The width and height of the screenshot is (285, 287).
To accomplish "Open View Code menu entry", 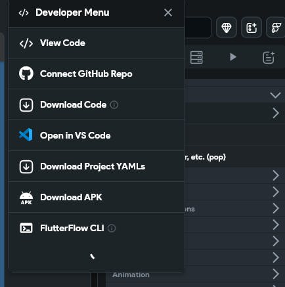I will (97, 43).
